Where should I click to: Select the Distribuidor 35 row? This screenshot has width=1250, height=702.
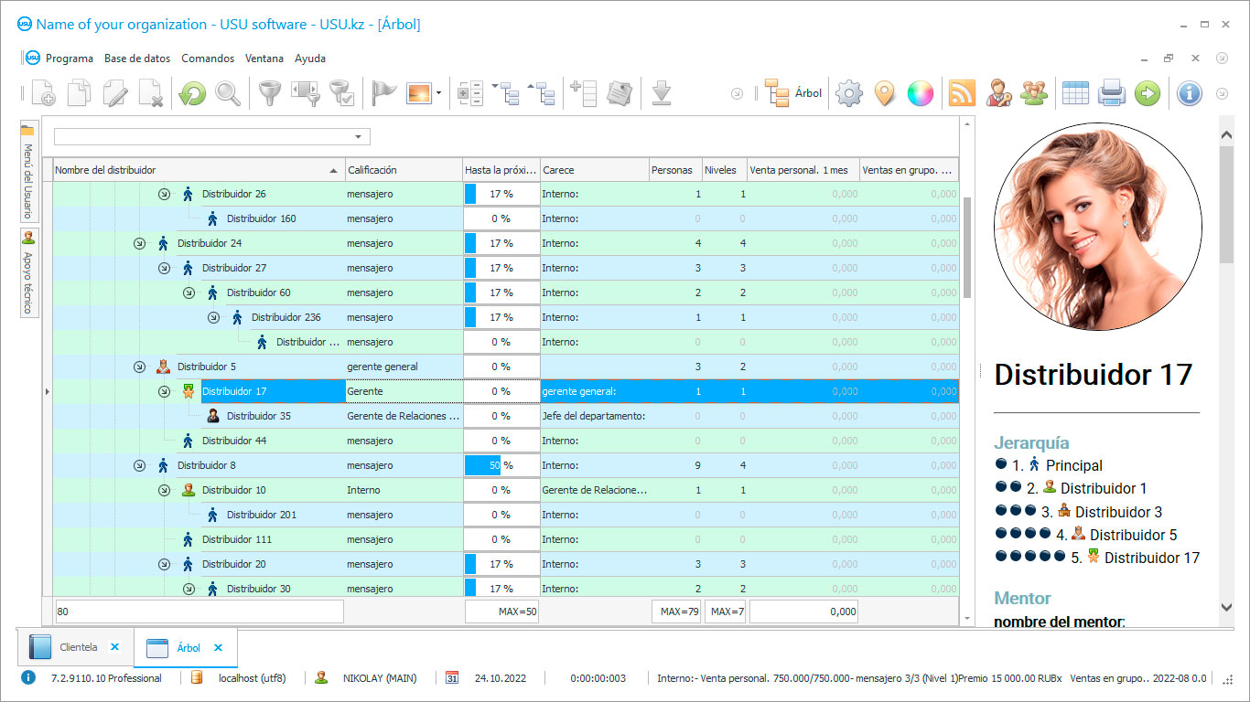pos(505,416)
